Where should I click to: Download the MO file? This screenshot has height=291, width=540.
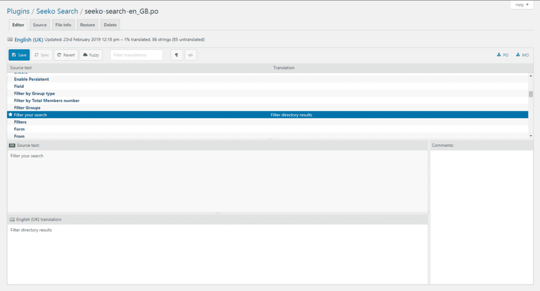coord(522,55)
